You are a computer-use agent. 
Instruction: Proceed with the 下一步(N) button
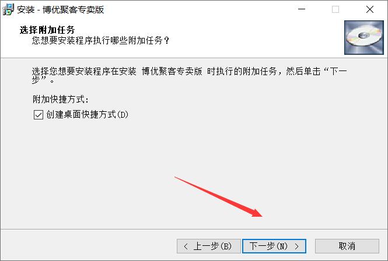(274, 246)
